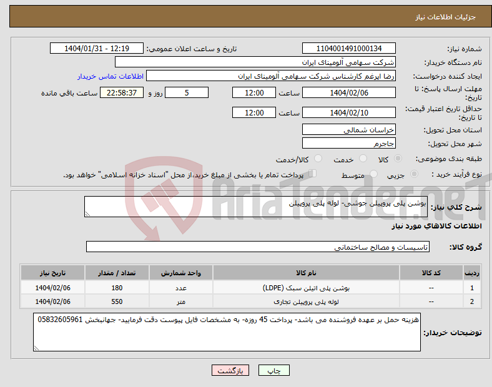Click the need date of the لوله row
Image resolution: width=492 pixels, height=387 pixels.
pyautogui.click(x=52, y=301)
